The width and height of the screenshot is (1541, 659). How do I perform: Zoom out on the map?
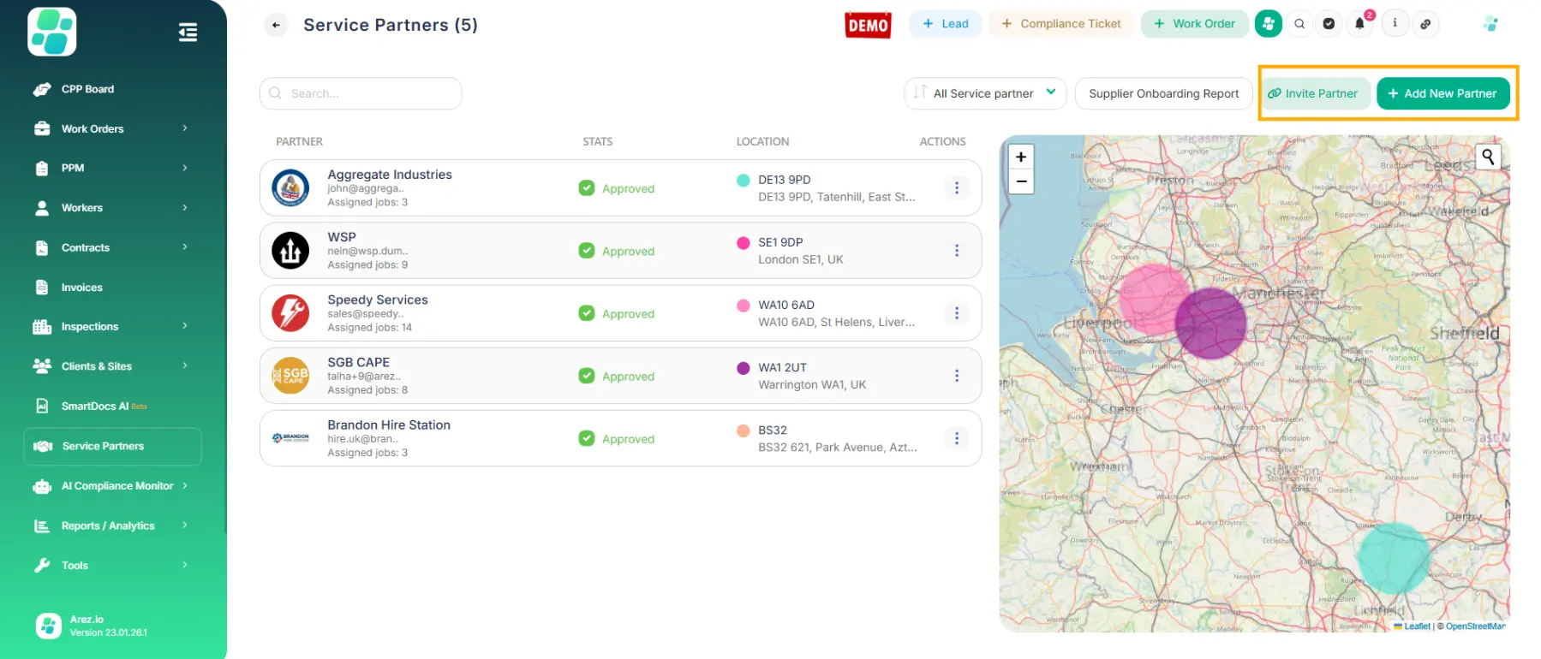coord(1021,181)
